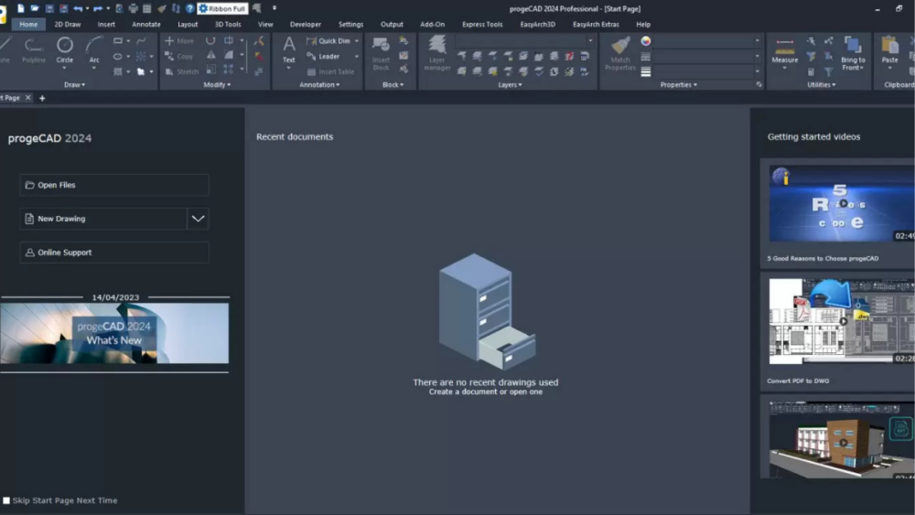915x515 pixels.
Task: Open the Measure tool
Action: coord(784,50)
